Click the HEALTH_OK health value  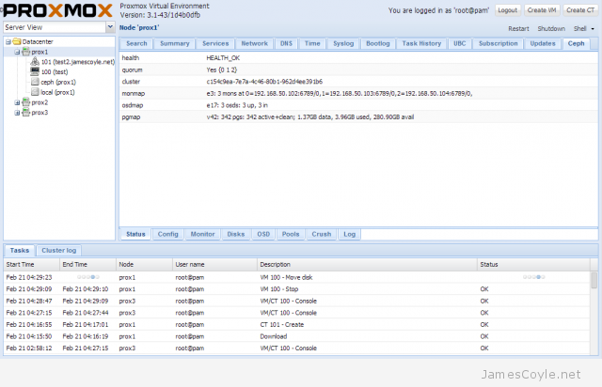(223, 58)
